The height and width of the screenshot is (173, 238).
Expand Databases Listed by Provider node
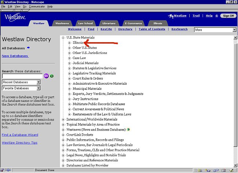click(63, 166)
